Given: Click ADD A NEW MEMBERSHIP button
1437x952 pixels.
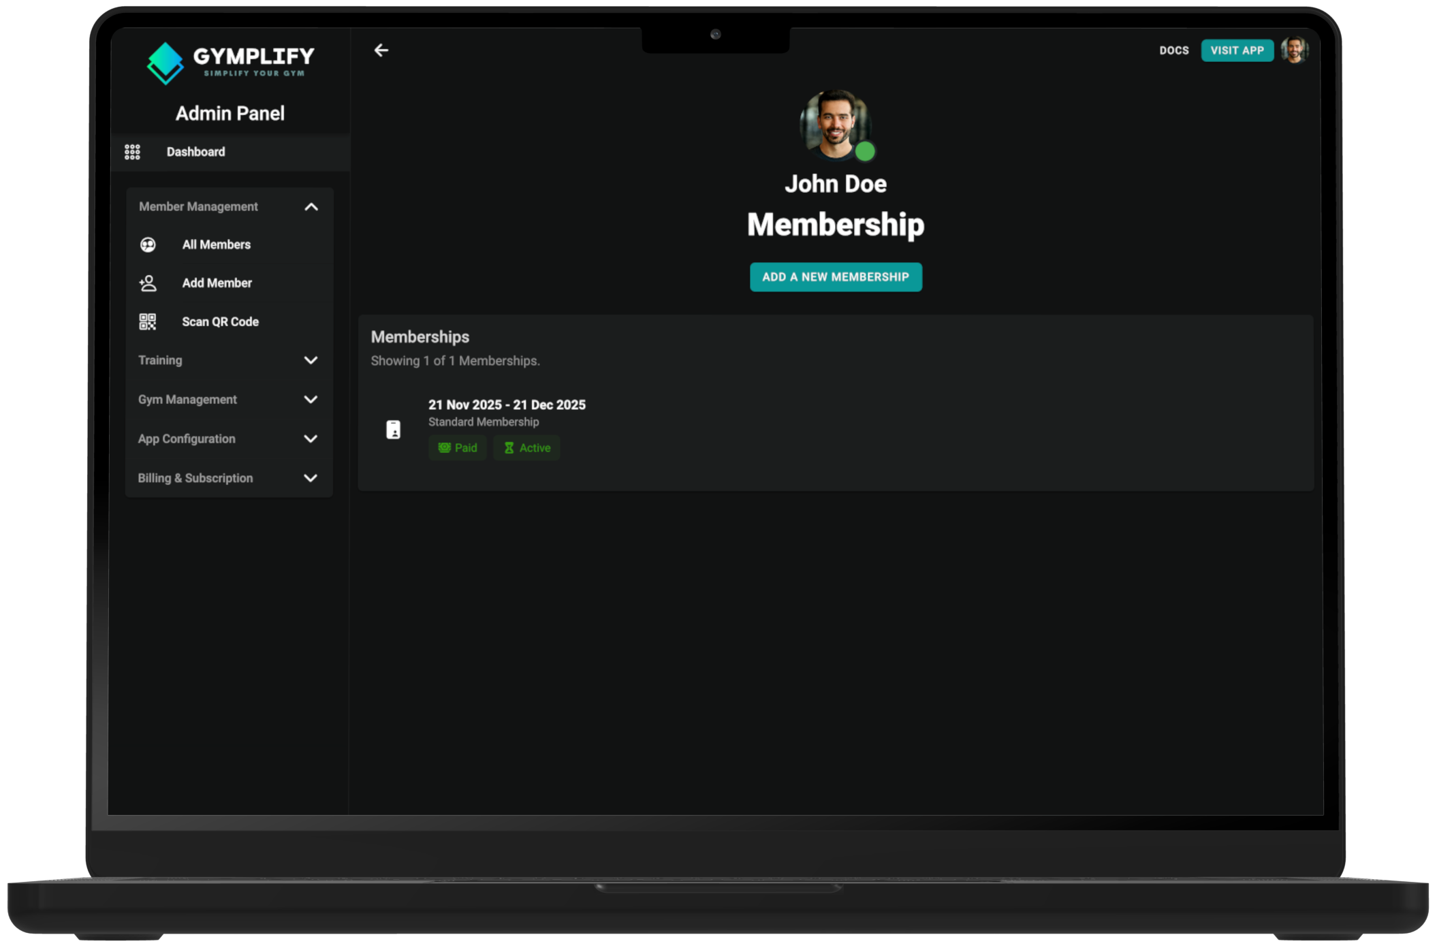Looking at the screenshot, I should pyautogui.click(x=835, y=276).
